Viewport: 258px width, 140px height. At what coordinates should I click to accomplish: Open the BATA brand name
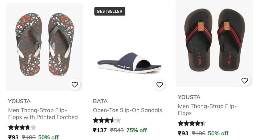coord(100,101)
